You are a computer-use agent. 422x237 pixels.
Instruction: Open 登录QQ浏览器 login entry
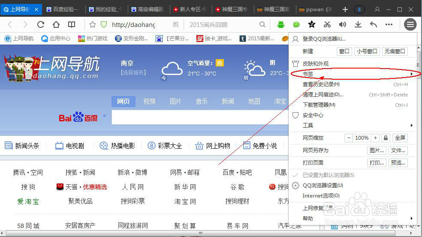(x=324, y=39)
